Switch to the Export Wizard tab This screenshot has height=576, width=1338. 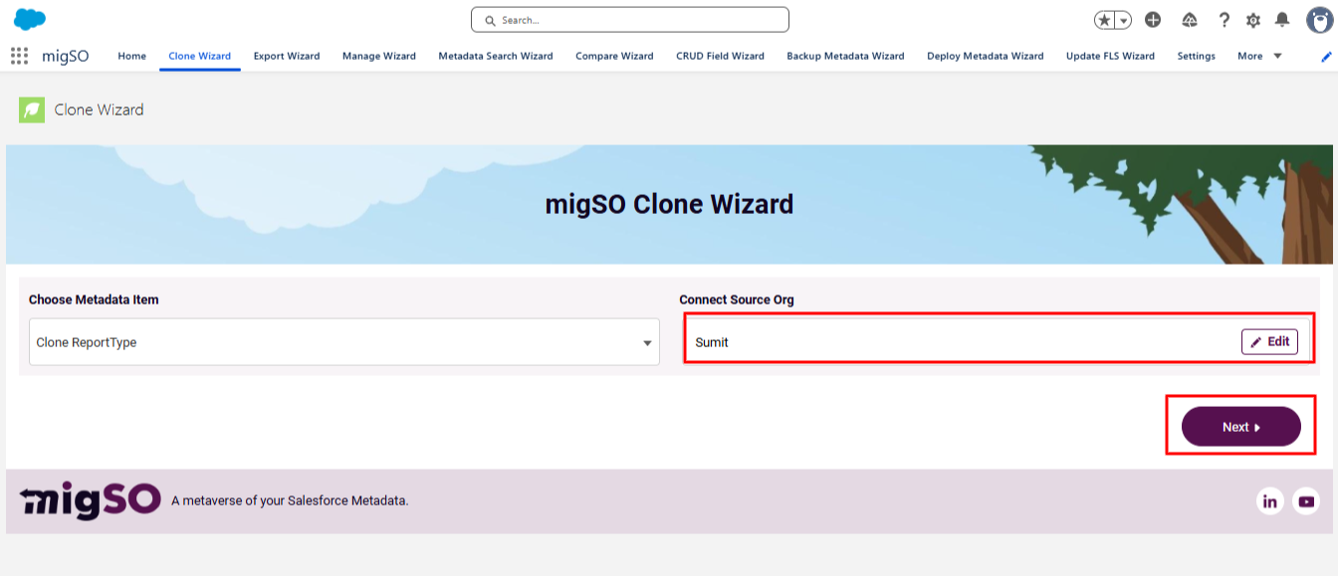click(287, 56)
